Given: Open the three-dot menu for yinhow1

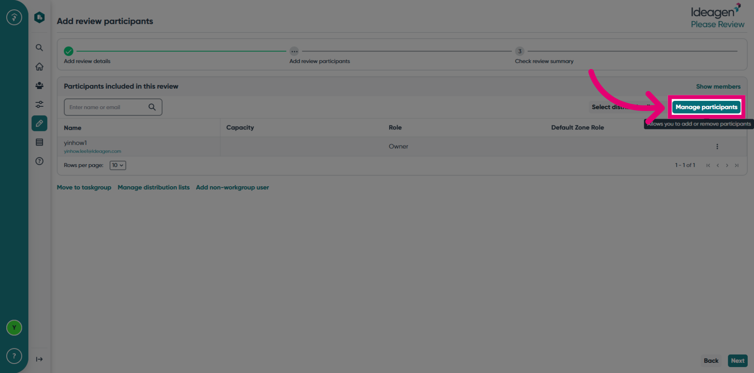Looking at the screenshot, I should point(717,146).
